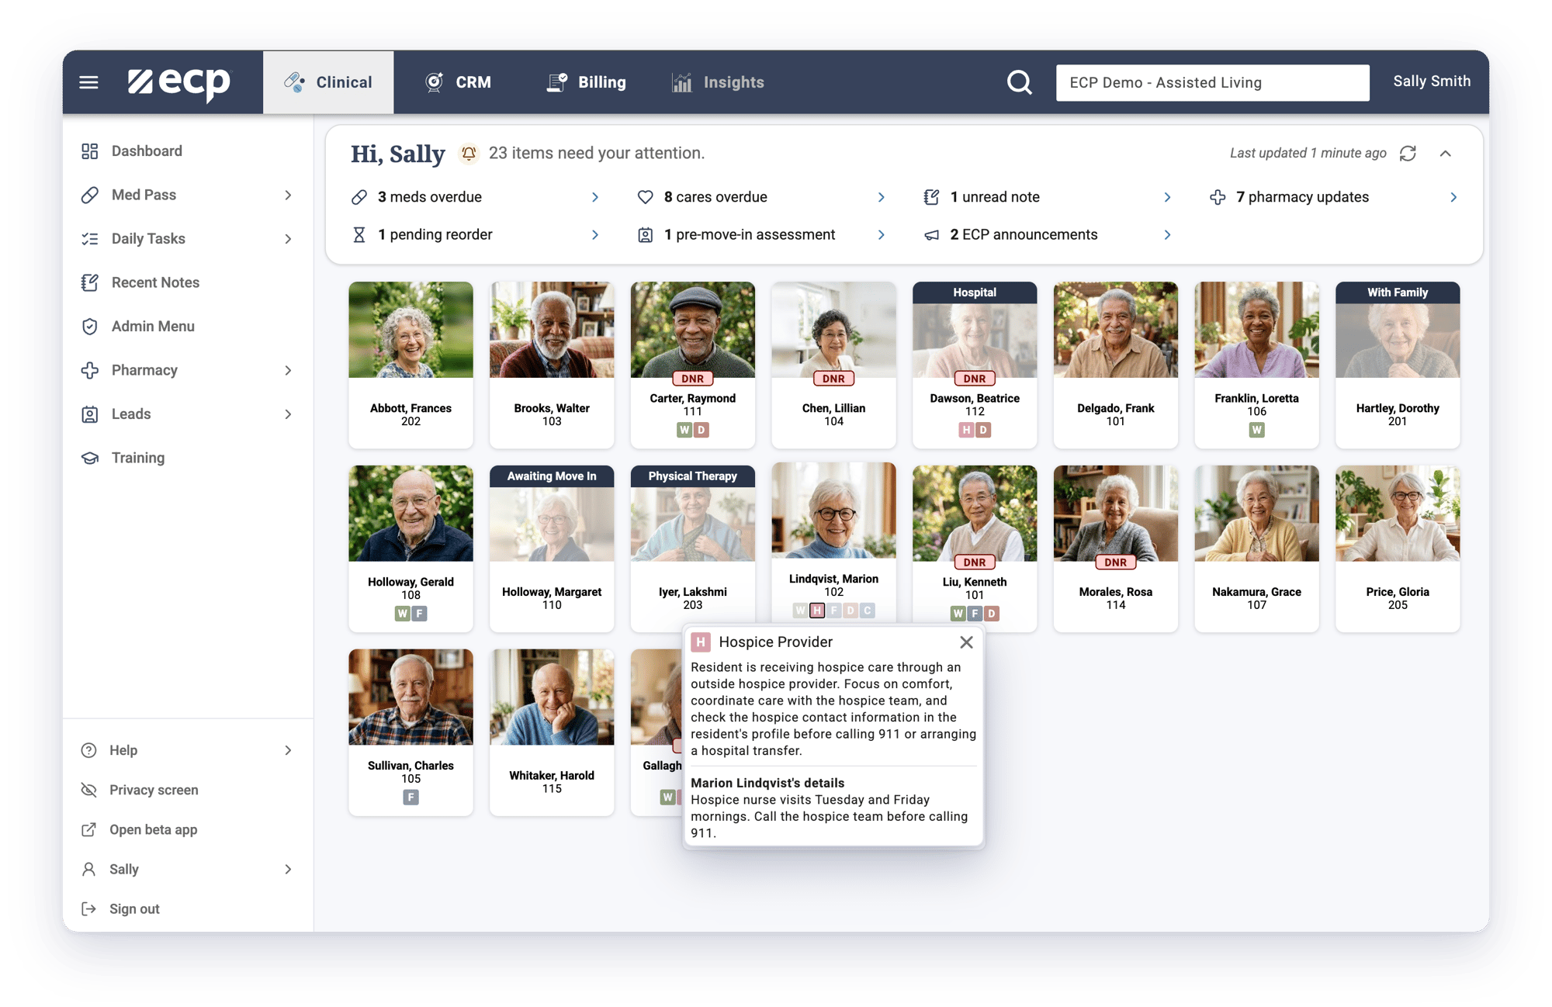Close the Hospice Provider popup

tap(966, 642)
